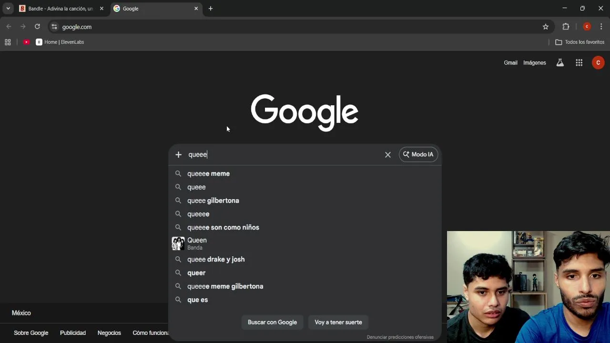Viewport: 610px width, 343px height.
Task: Switch to Modo IA
Action: (418, 154)
